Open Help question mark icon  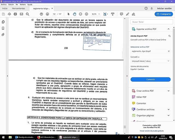tap(146, 8)
